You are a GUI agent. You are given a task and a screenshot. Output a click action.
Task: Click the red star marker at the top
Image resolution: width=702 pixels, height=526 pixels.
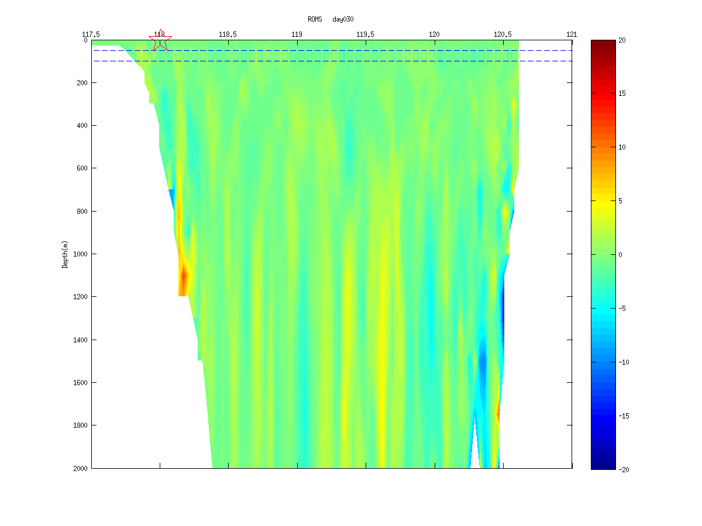(160, 41)
